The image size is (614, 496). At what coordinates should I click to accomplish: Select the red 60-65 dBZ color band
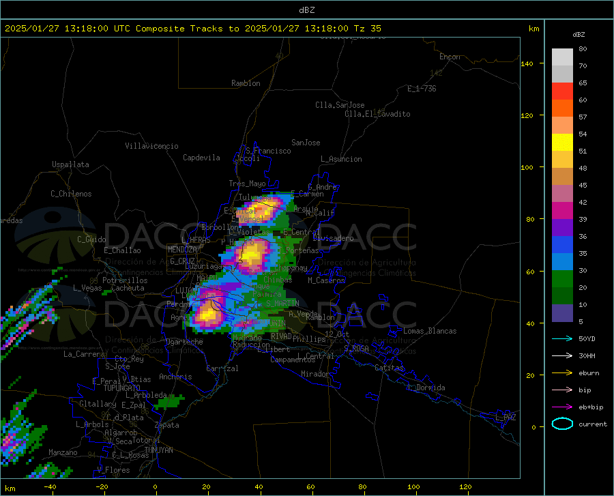point(562,91)
